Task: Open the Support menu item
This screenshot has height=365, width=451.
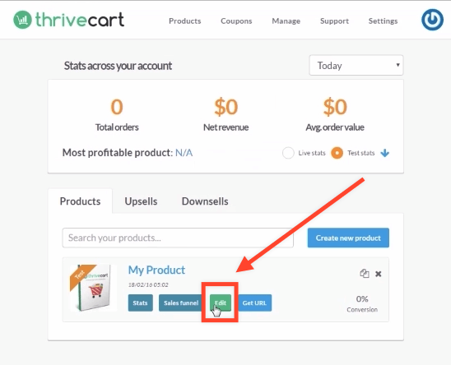Action: [x=334, y=21]
